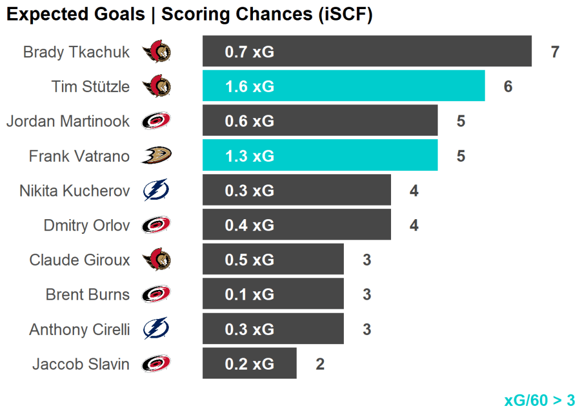Click the xG/60 > 3 legend text
The height and width of the screenshot is (415, 582).
[539, 400]
